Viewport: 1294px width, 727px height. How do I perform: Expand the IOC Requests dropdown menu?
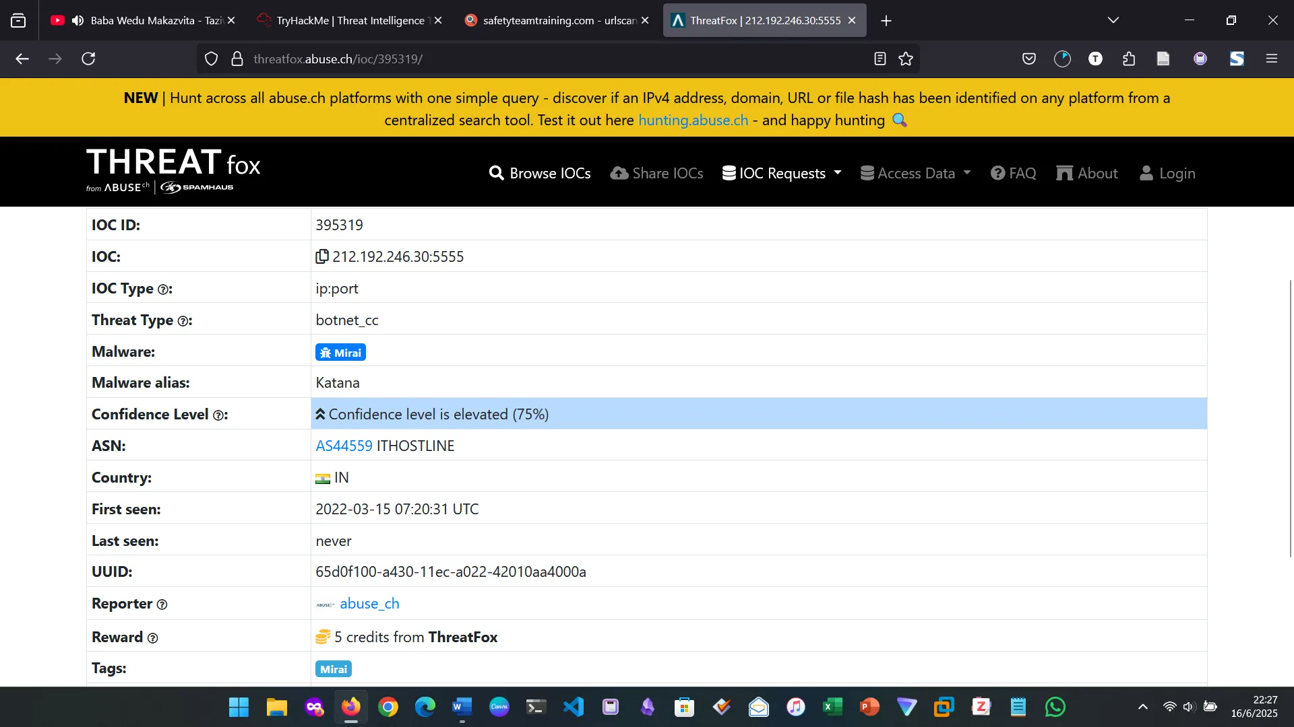pyautogui.click(x=782, y=173)
